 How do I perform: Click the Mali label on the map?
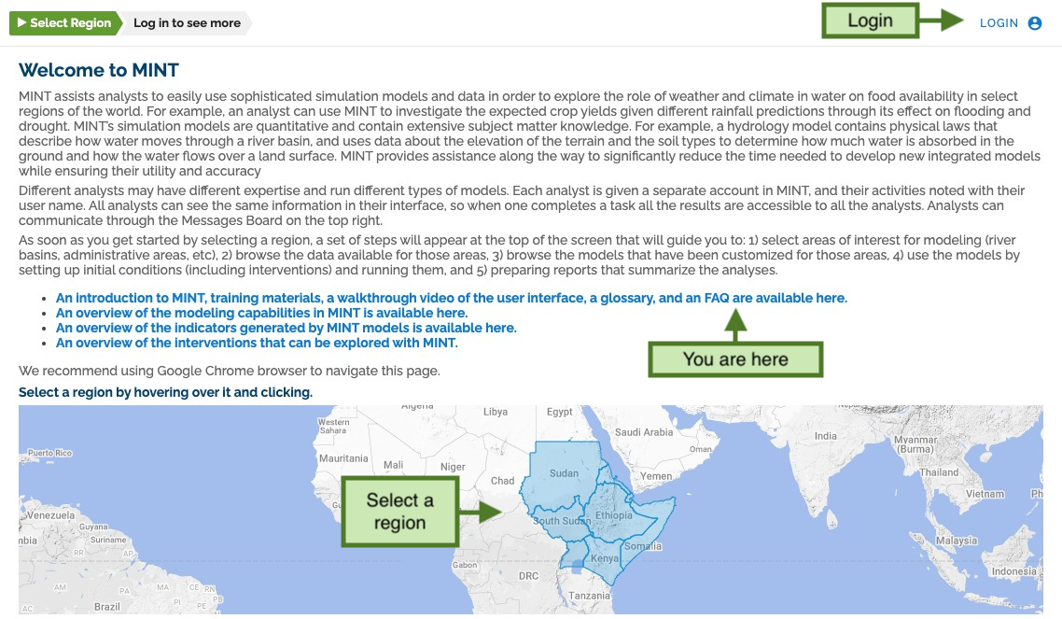tap(393, 465)
